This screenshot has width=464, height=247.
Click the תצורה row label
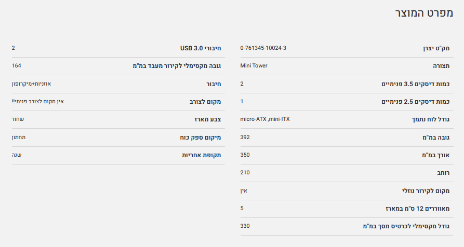pyautogui.click(x=441, y=66)
